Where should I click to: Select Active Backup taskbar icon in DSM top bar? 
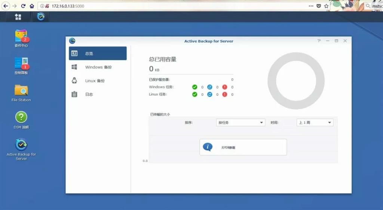pos(41,16)
